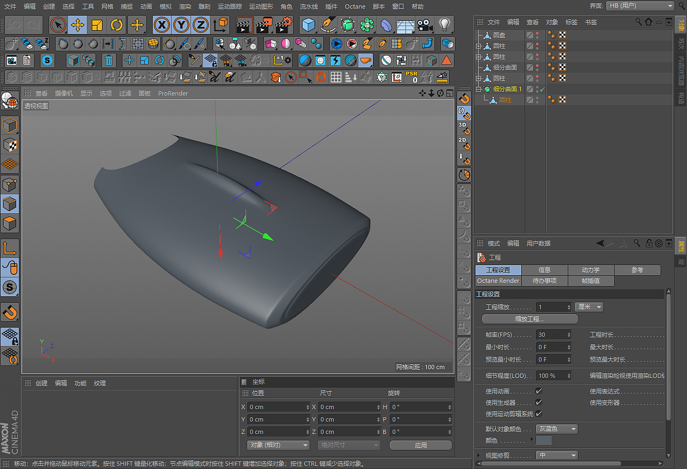The height and width of the screenshot is (469, 687).
Task: Switch to the 动力学 tab
Action: [x=590, y=270]
